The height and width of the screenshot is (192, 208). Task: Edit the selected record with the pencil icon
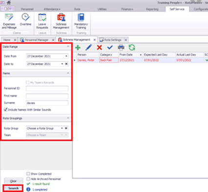88,48
